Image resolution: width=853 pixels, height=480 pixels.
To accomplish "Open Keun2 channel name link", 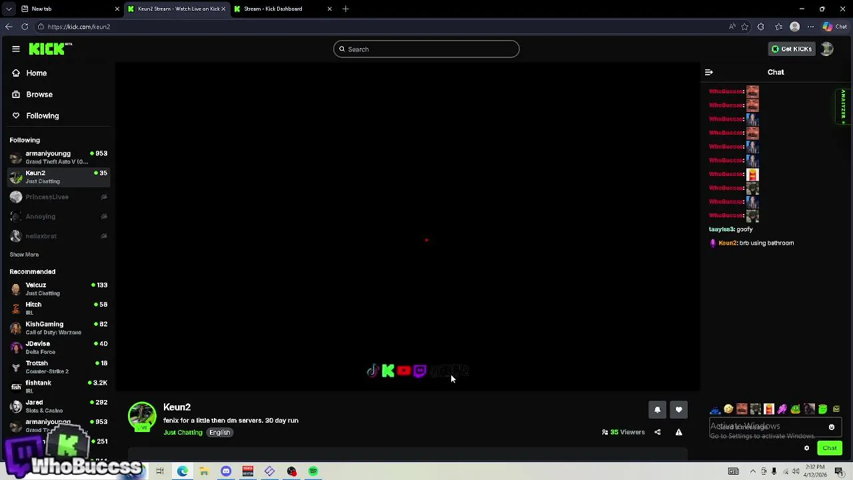I will pos(177,407).
